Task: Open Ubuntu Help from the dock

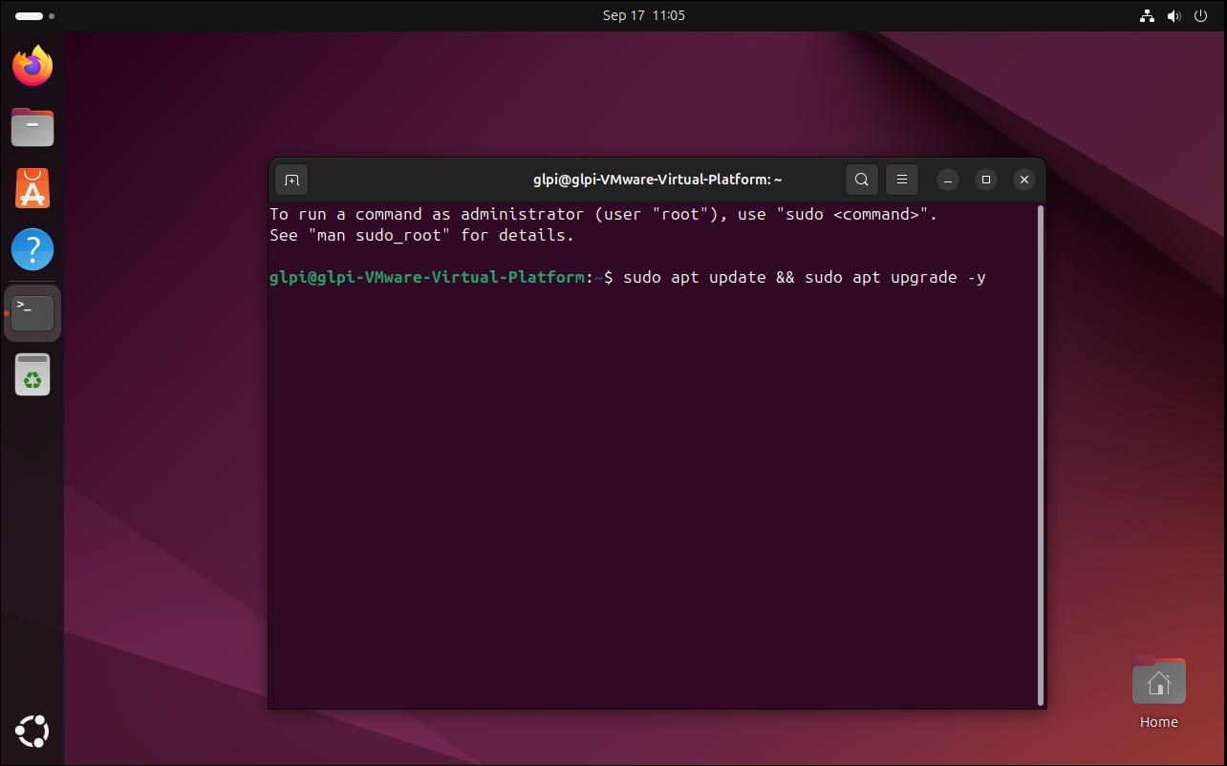Action: 32,248
